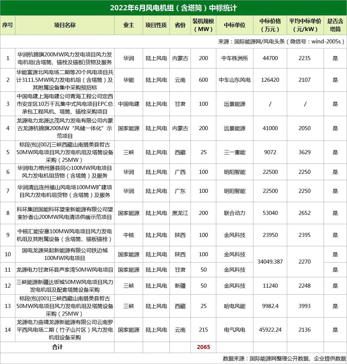Click the project name 龙源杭锦旗200MW风储一体化
347x364 pixels.
[x=65, y=128]
